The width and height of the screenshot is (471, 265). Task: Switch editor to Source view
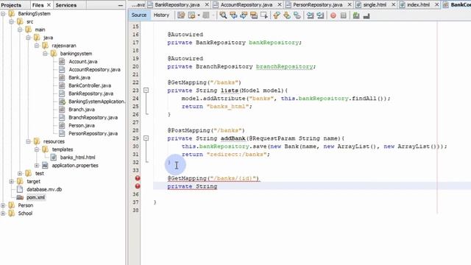tap(139, 15)
